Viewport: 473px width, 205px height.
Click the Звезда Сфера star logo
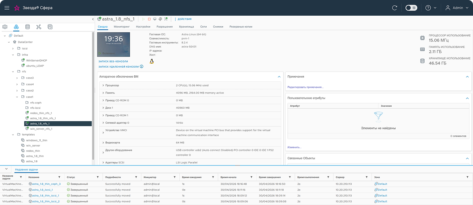(17, 8)
